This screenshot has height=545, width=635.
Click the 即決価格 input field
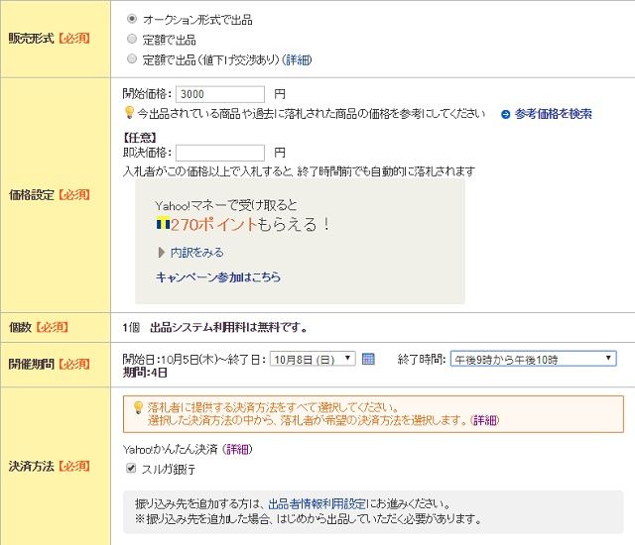tap(220, 153)
